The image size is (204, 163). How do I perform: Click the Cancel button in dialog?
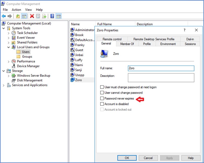[x=148, y=158]
